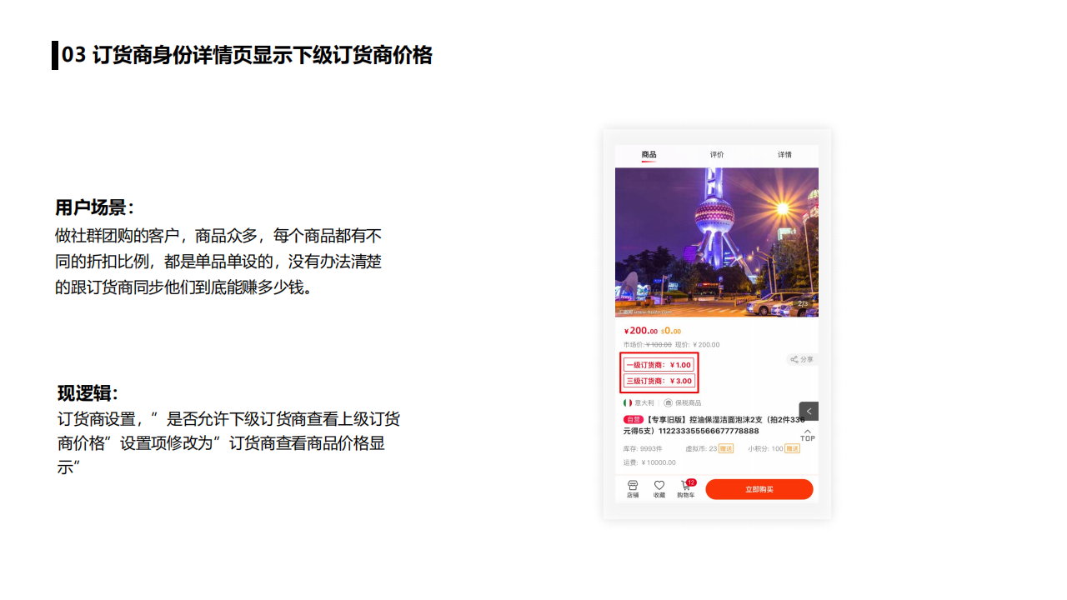The image size is (1067, 600).
Task: Click the 现价 ¥200.00 text
Action: coord(697,345)
